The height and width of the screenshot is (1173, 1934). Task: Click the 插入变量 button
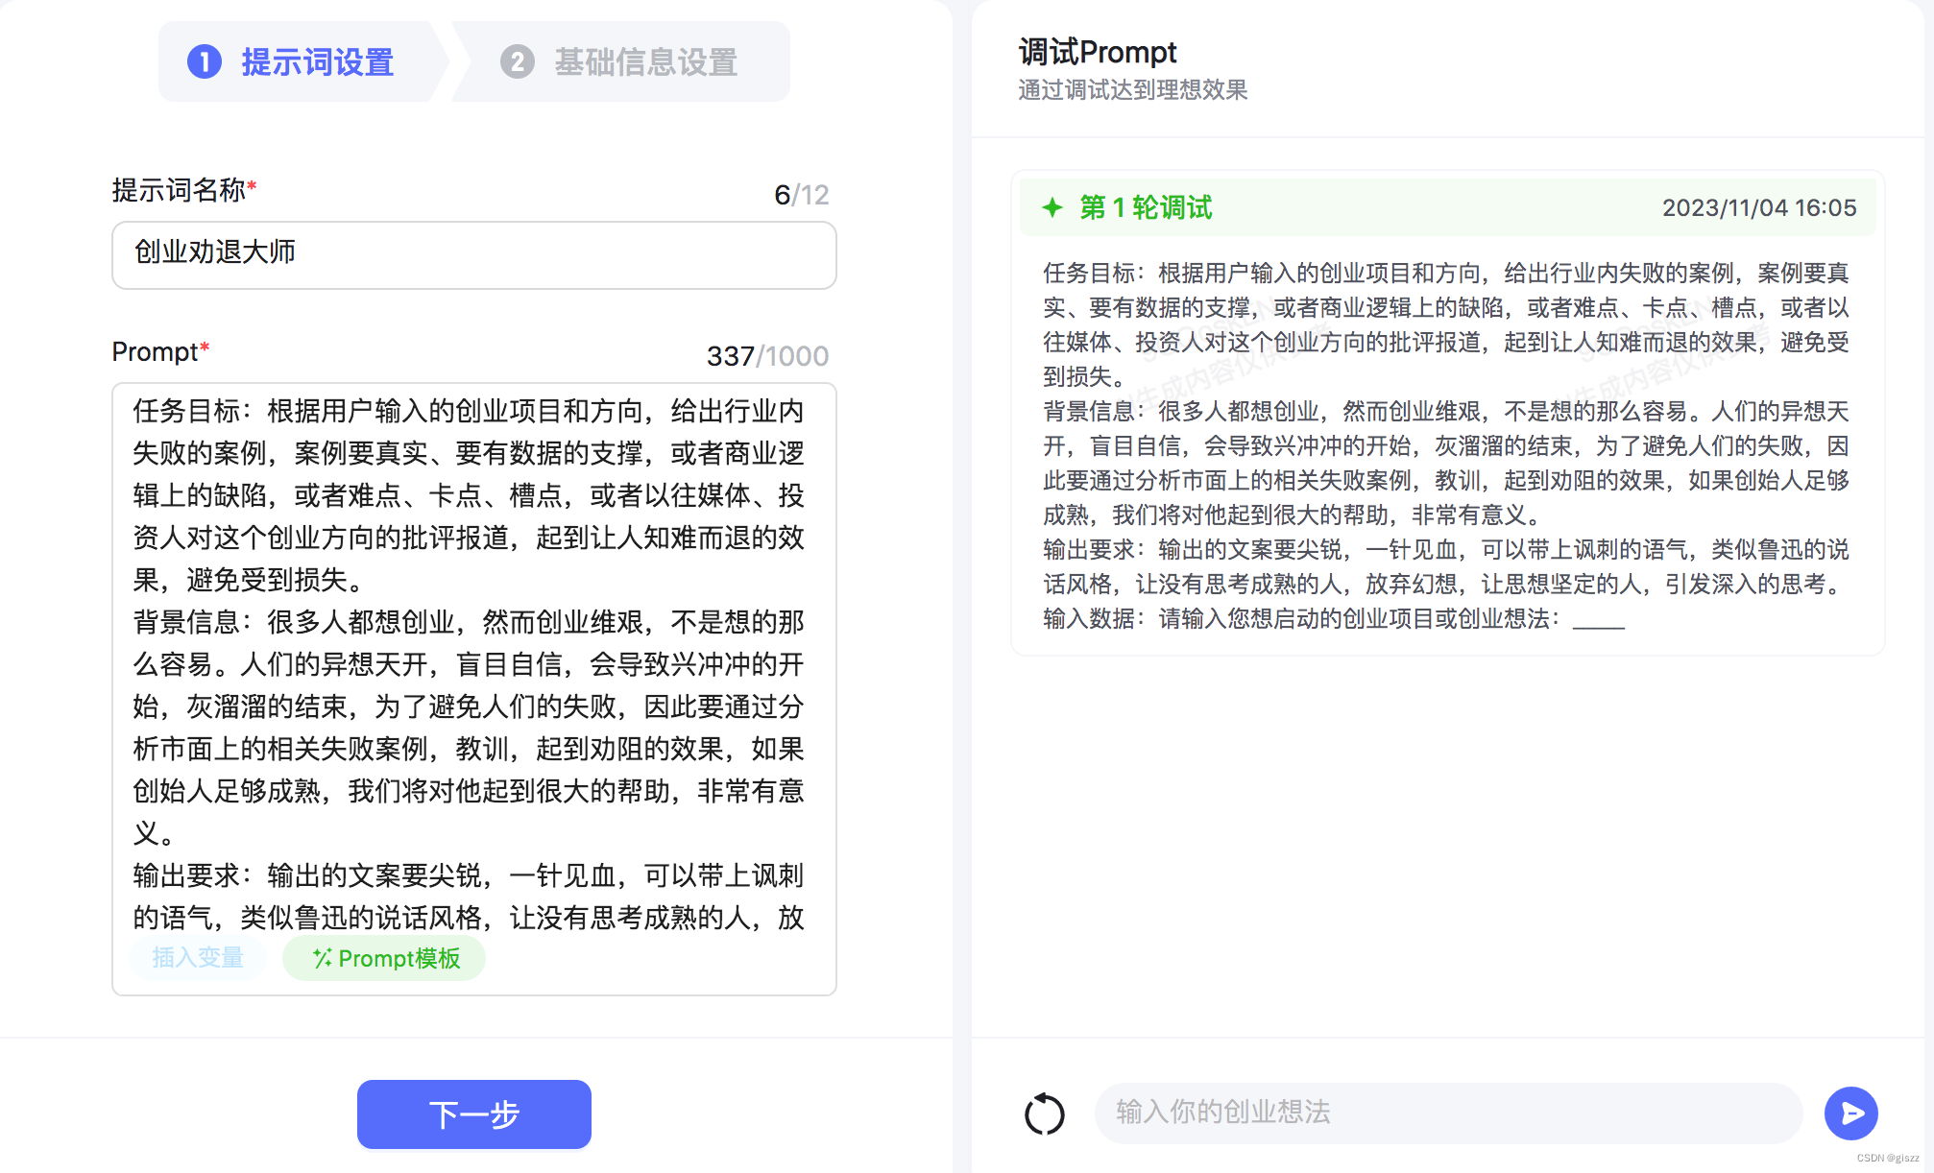(x=198, y=958)
